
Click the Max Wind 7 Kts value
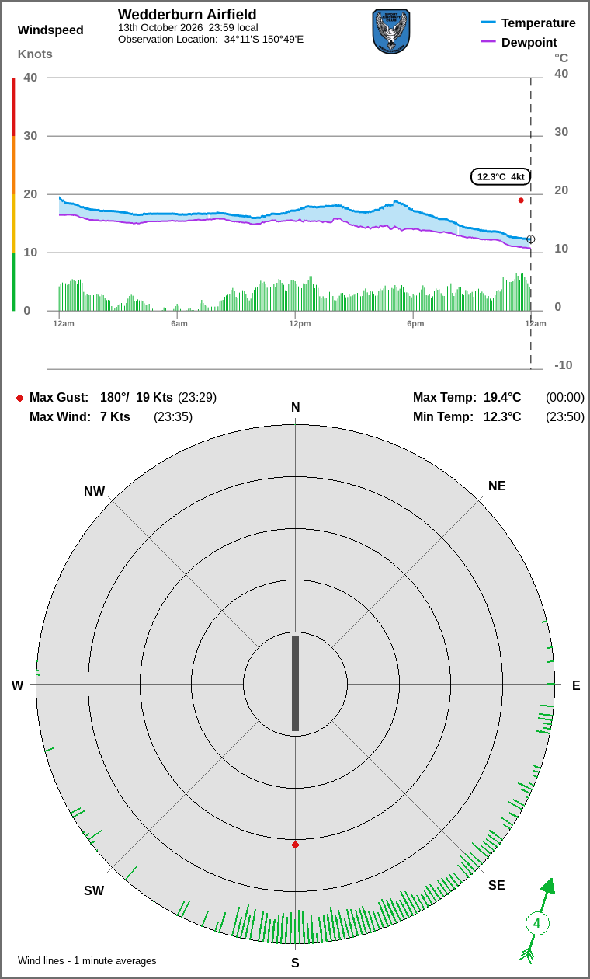pyautogui.click(x=115, y=416)
